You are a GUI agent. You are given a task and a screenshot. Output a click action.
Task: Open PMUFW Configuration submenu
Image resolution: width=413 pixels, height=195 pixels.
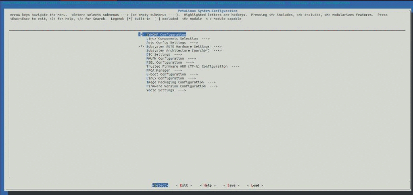coord(171,58)
